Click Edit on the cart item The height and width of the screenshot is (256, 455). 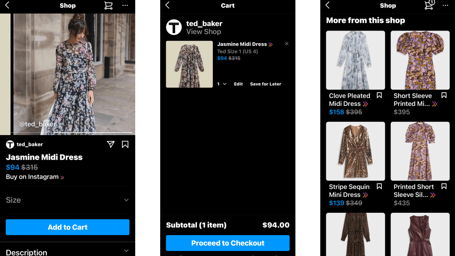[238, 84]
